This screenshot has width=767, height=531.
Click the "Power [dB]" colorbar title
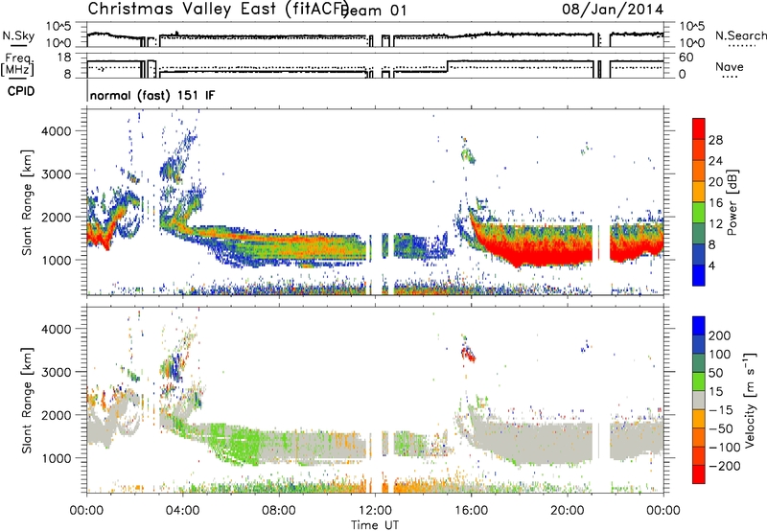click(x=732, y=202)
